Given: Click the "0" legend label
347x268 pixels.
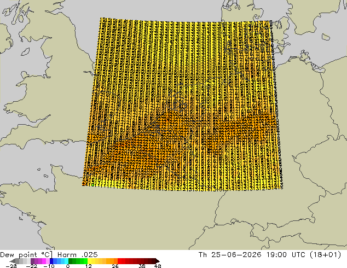Looking at the screenshot, I should click(x=68, y=266).
